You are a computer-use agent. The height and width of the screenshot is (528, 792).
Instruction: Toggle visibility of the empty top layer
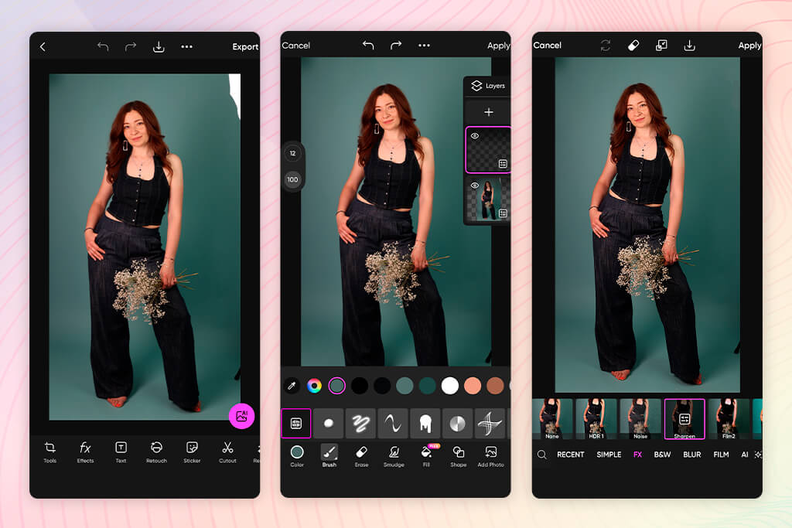475,136
